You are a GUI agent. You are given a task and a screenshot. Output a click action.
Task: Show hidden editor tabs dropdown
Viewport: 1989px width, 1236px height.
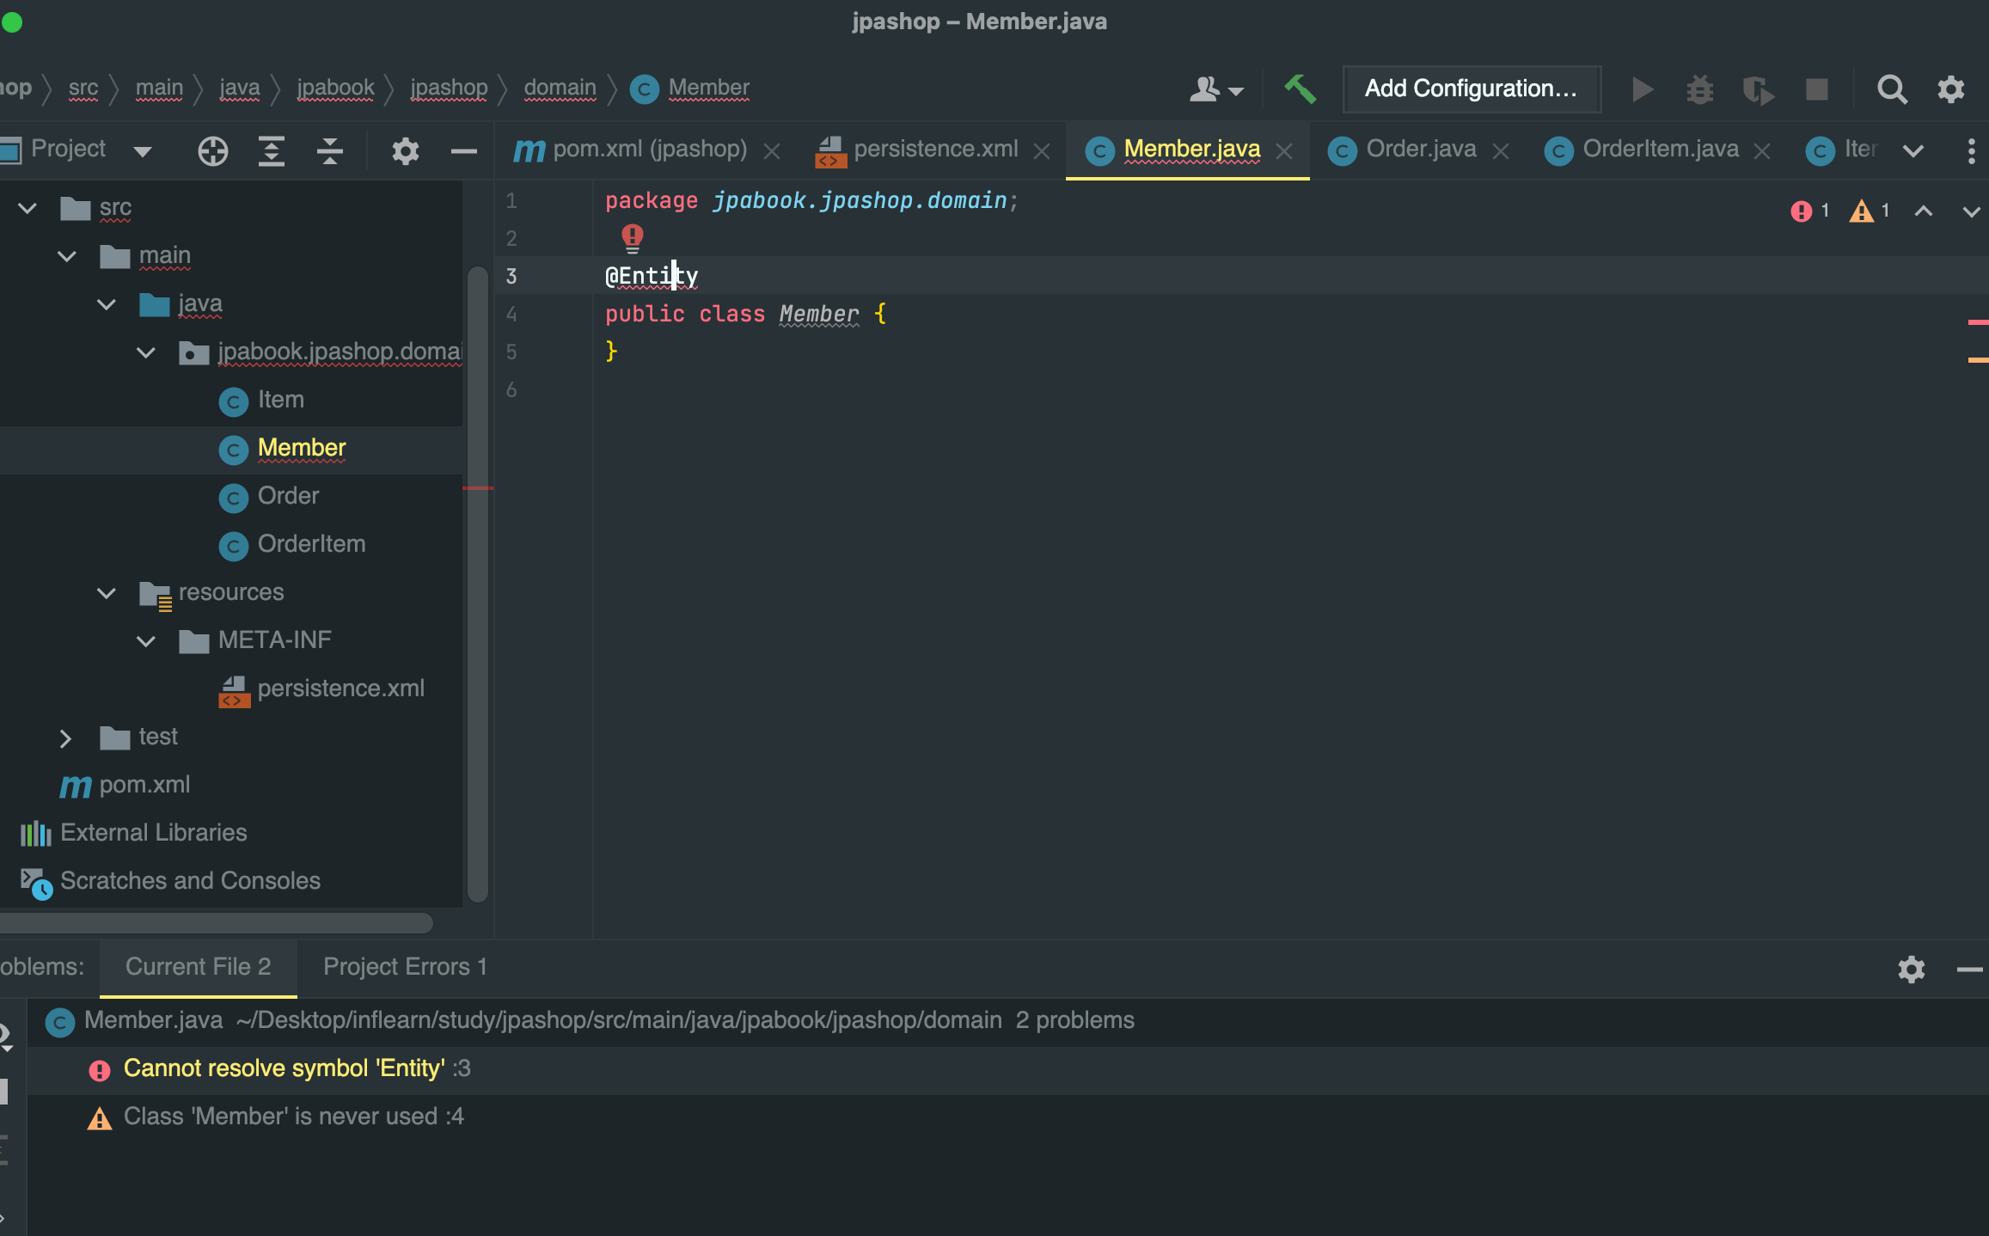pos(1912,151)
